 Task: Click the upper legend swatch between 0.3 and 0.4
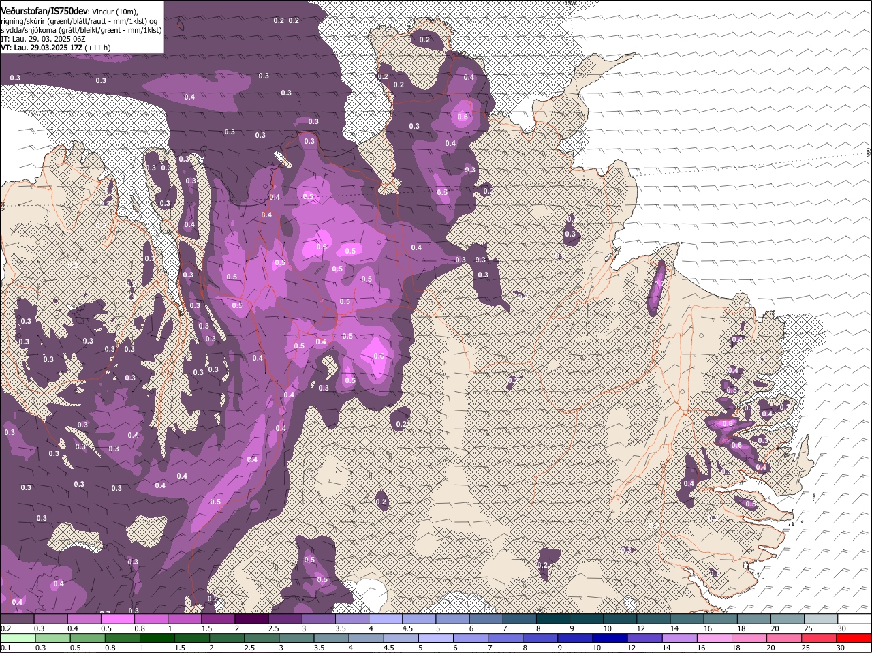pyautogui.click(x=50, y=619)
